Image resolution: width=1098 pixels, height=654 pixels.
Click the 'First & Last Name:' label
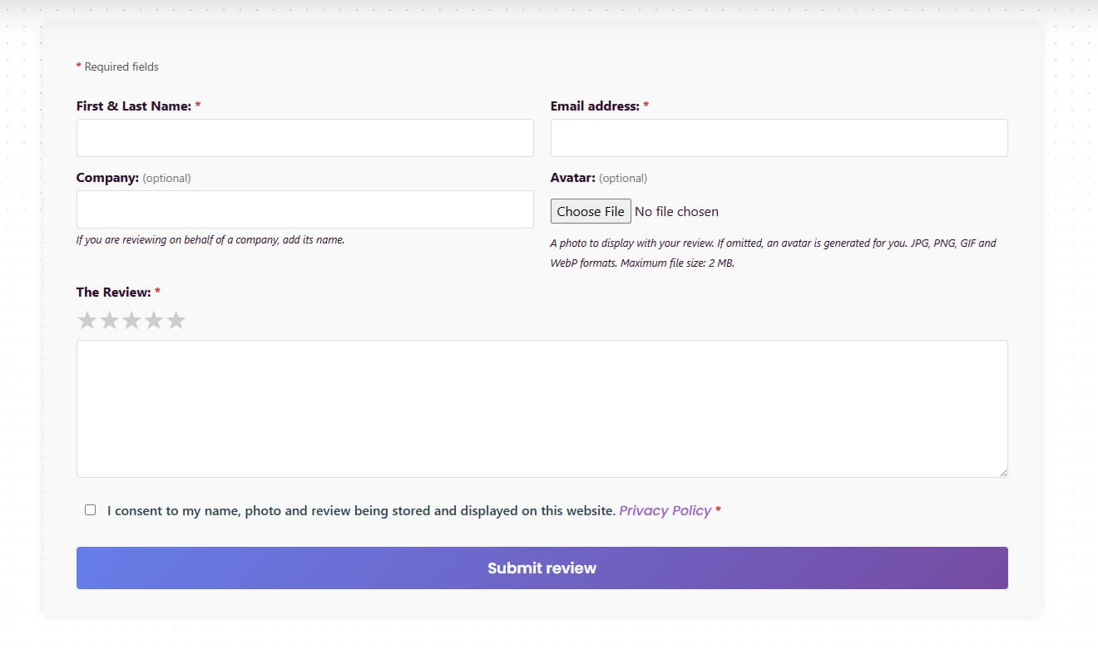click(x=134, y=106)
